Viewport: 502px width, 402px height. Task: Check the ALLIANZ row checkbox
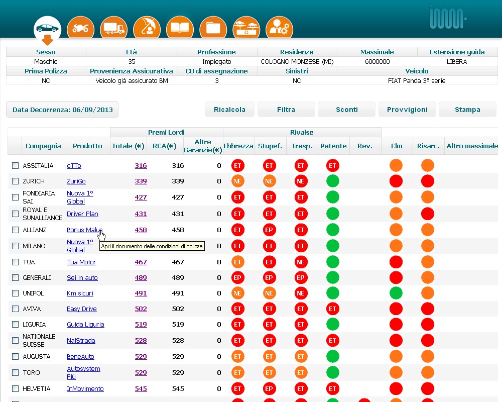(x=16, y=230)
